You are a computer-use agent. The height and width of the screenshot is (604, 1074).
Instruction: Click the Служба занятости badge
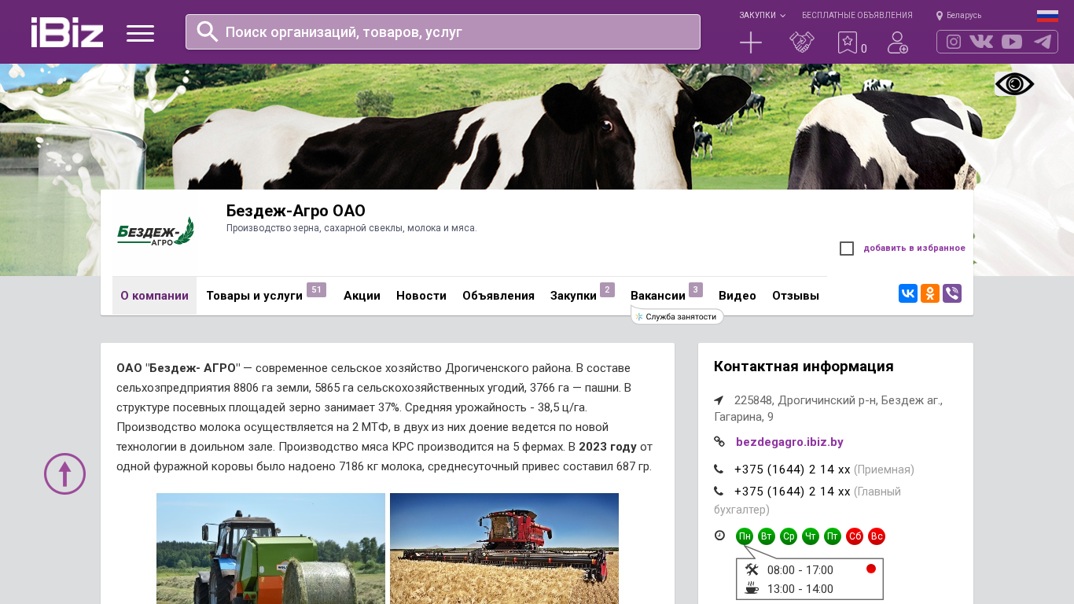678,316
